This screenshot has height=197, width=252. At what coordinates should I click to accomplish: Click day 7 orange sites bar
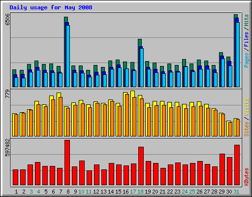61,117
